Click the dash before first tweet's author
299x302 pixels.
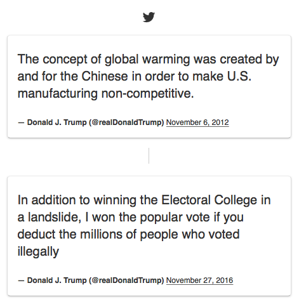[x=21, y=122]
